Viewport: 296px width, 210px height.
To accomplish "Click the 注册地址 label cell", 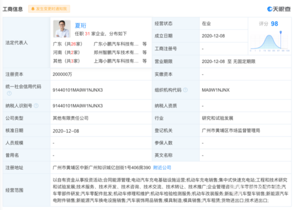I will tap(27, 168).
